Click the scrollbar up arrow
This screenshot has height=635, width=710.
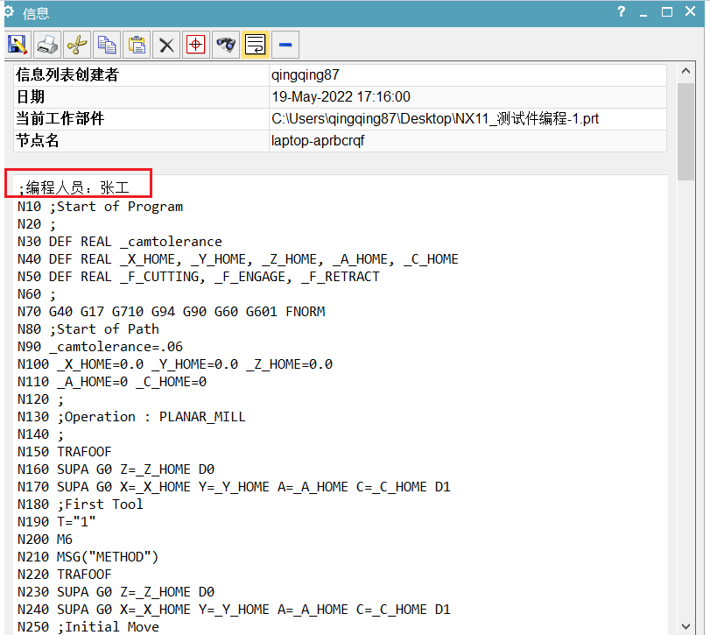pos(685,71)
